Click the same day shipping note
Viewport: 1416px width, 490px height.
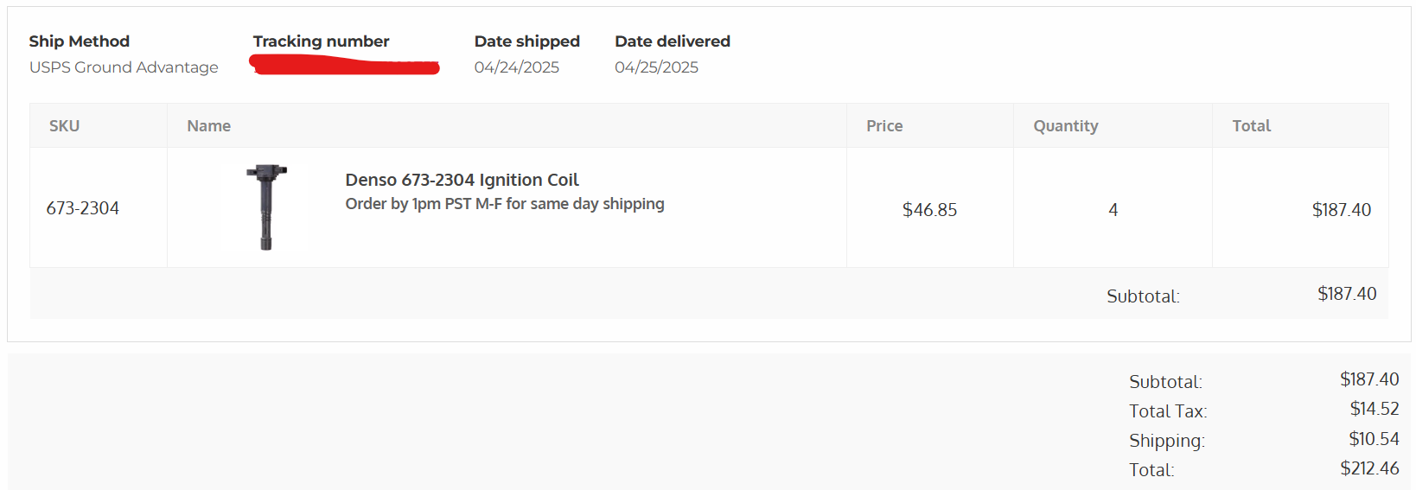504,204
